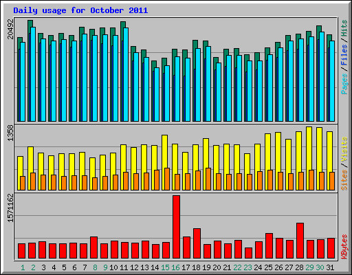352x275 pixels.
Task: Click the red KBytes bar for day 28
Action: 300,241
